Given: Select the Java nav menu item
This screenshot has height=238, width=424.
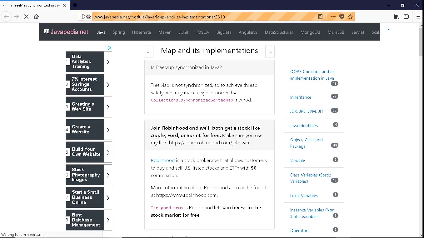Looking at the screenshot, I should point(101,32).
